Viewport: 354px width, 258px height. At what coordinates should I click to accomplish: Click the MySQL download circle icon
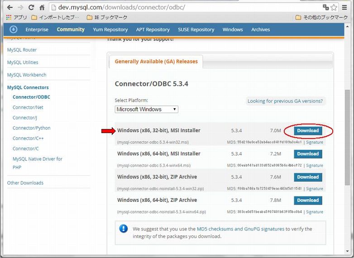(x=13, y=29)
